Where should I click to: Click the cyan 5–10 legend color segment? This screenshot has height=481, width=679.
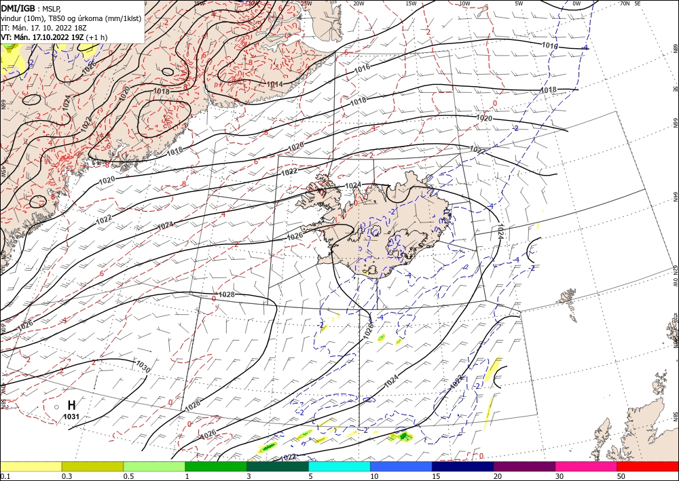tap(339, 466)
